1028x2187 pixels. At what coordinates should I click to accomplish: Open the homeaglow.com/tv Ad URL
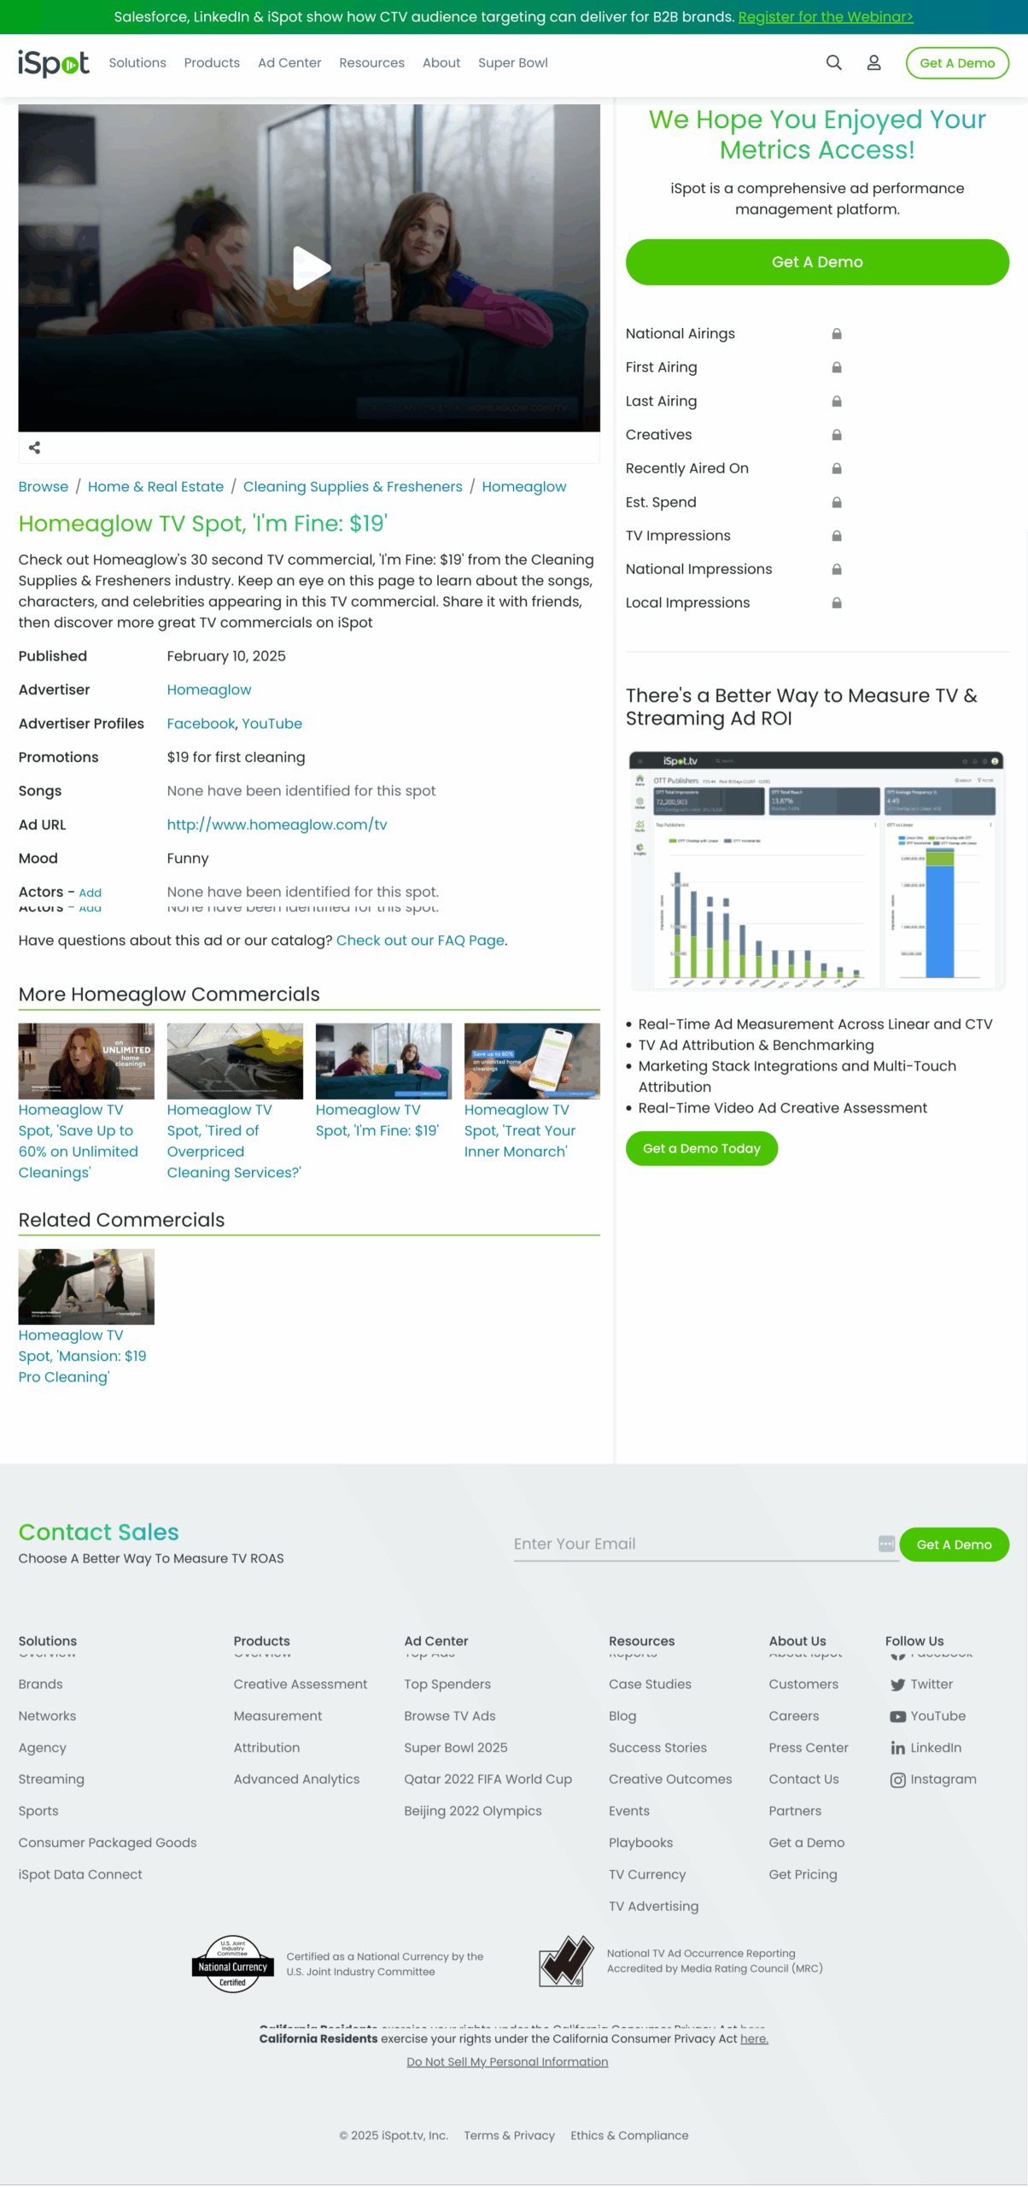(277, 825)
